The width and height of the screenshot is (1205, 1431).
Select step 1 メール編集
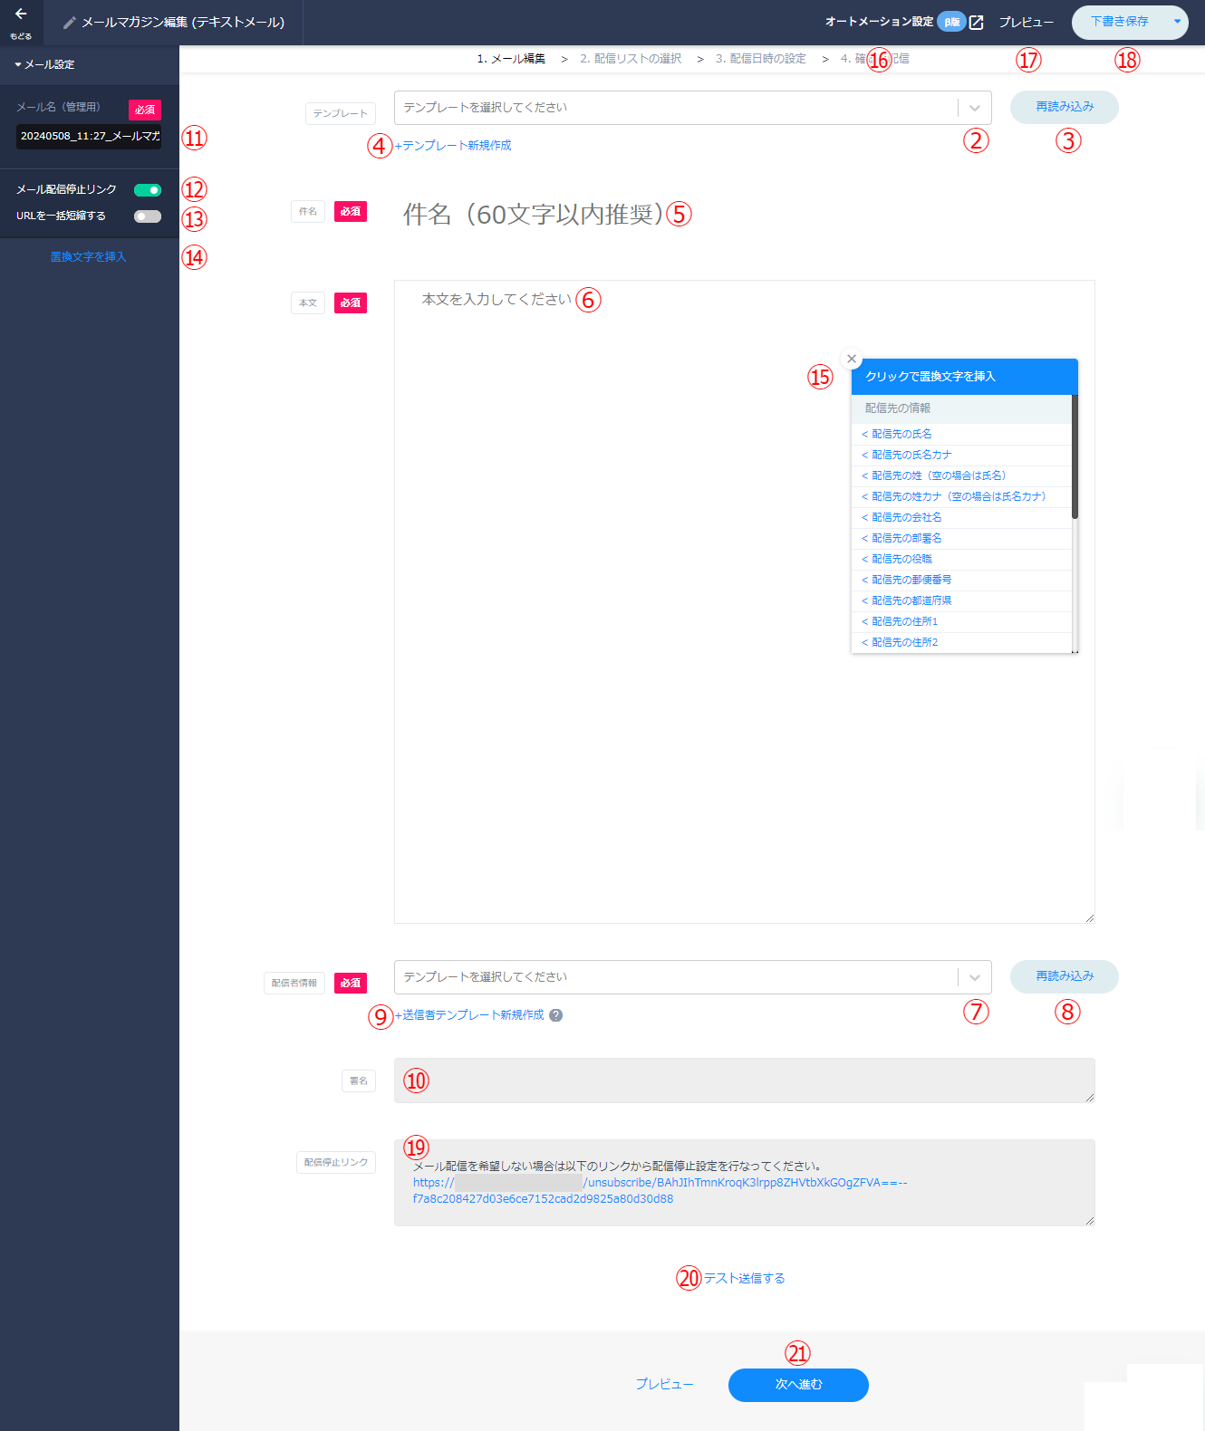(x=511, y=59)
